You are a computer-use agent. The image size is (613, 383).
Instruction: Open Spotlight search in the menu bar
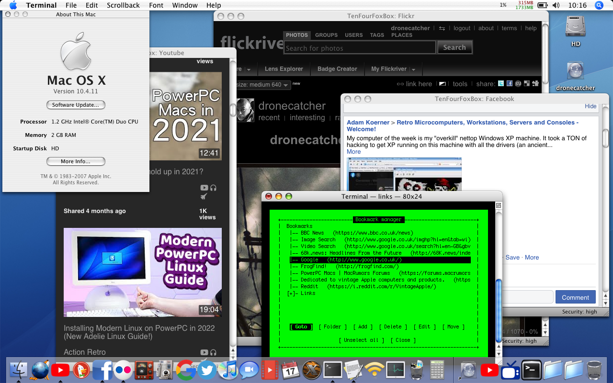click(x=599, y=5)
